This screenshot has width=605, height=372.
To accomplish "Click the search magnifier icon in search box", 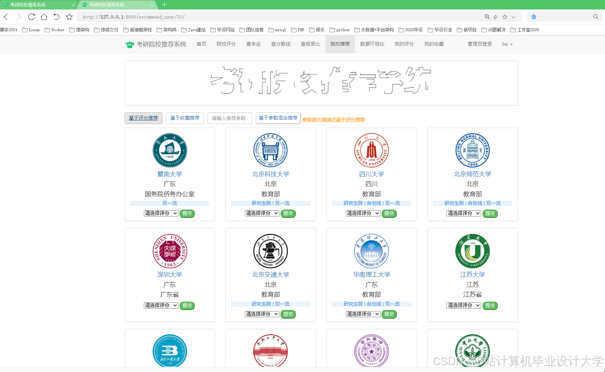I will click(x=596, y=17).
